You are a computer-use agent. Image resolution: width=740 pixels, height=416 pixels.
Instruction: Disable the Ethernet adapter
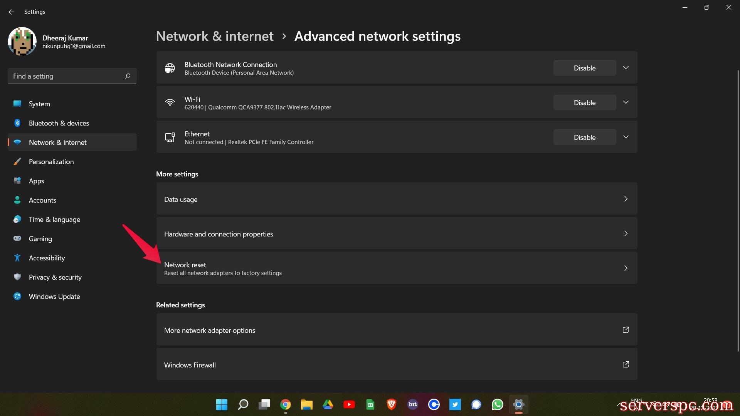(x=584, y=137)
